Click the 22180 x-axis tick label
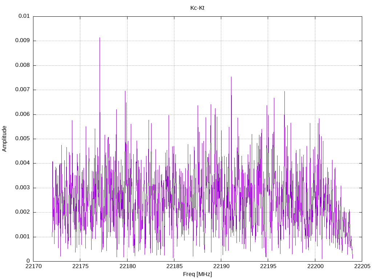 128,266
